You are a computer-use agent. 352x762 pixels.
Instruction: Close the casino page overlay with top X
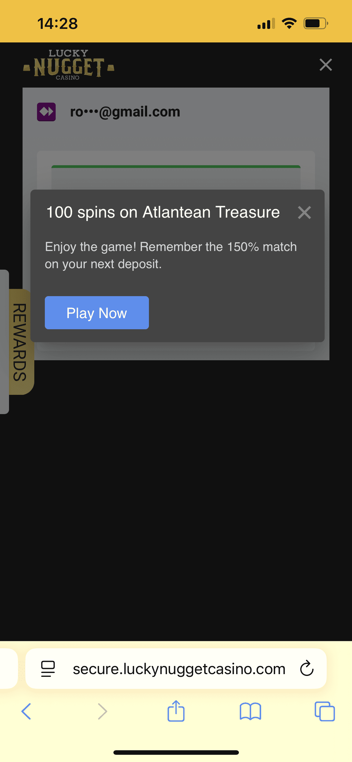[326, 65]
